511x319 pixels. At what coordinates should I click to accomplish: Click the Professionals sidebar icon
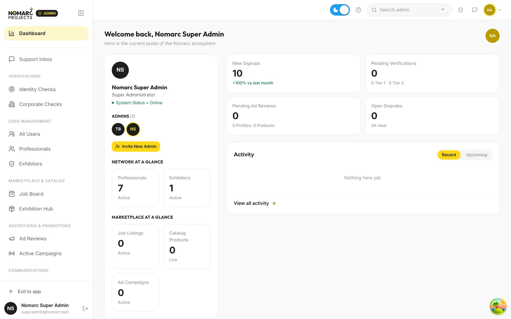[12, 149]
